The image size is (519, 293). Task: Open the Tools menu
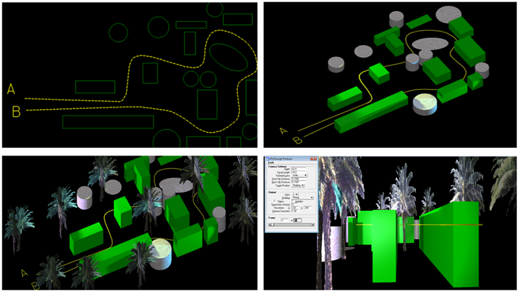pyautogui.click(x=271, y=162)
